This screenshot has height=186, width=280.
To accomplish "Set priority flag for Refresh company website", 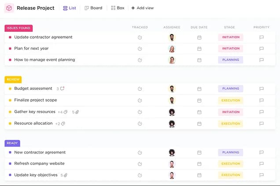I will 262,164.
